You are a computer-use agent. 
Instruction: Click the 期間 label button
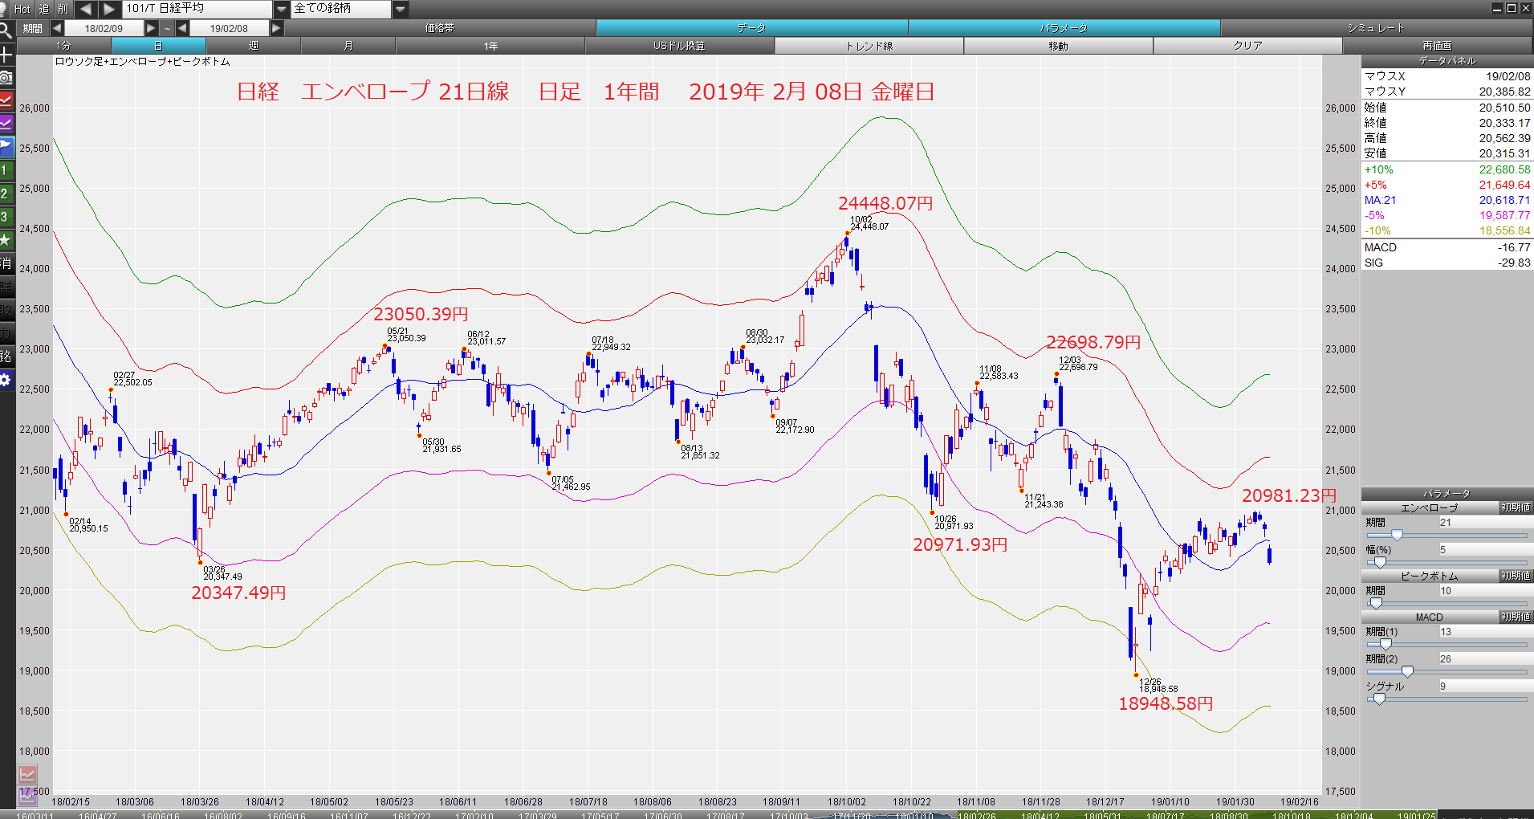coord(33,28)
